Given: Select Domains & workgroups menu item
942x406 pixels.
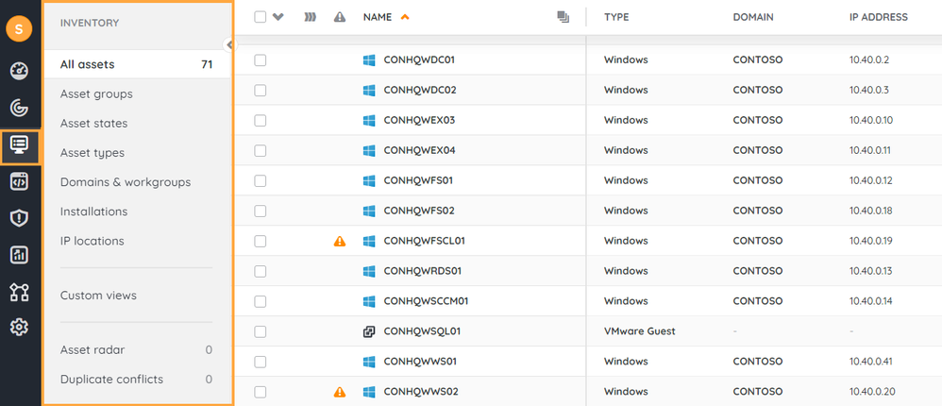Looking at the screenshot, I should coord(126,182).
